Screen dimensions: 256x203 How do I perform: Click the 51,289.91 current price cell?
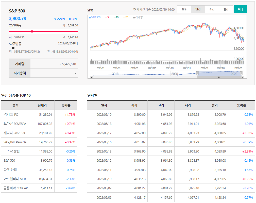(x=46, y=115)
